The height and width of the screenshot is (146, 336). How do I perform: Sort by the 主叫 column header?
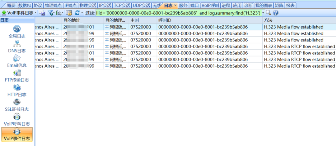(143, 20)
